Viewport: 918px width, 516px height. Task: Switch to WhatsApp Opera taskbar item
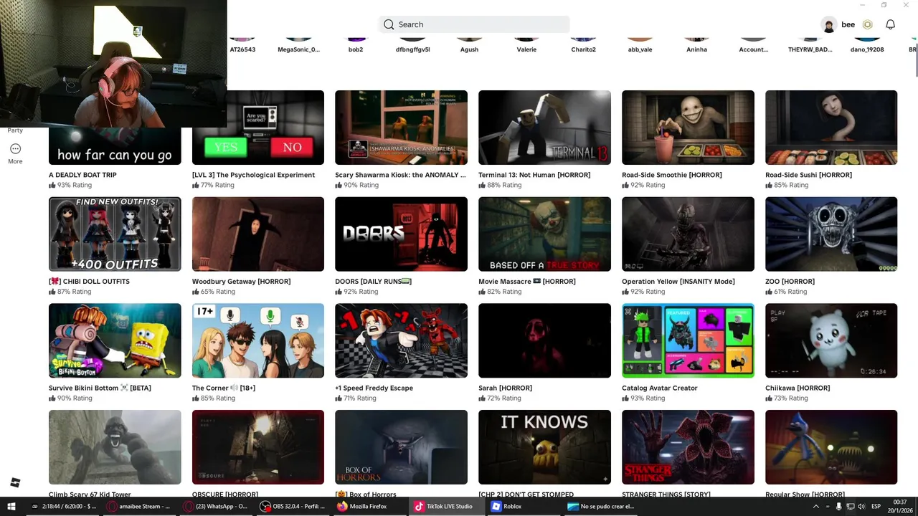[217, 506]
